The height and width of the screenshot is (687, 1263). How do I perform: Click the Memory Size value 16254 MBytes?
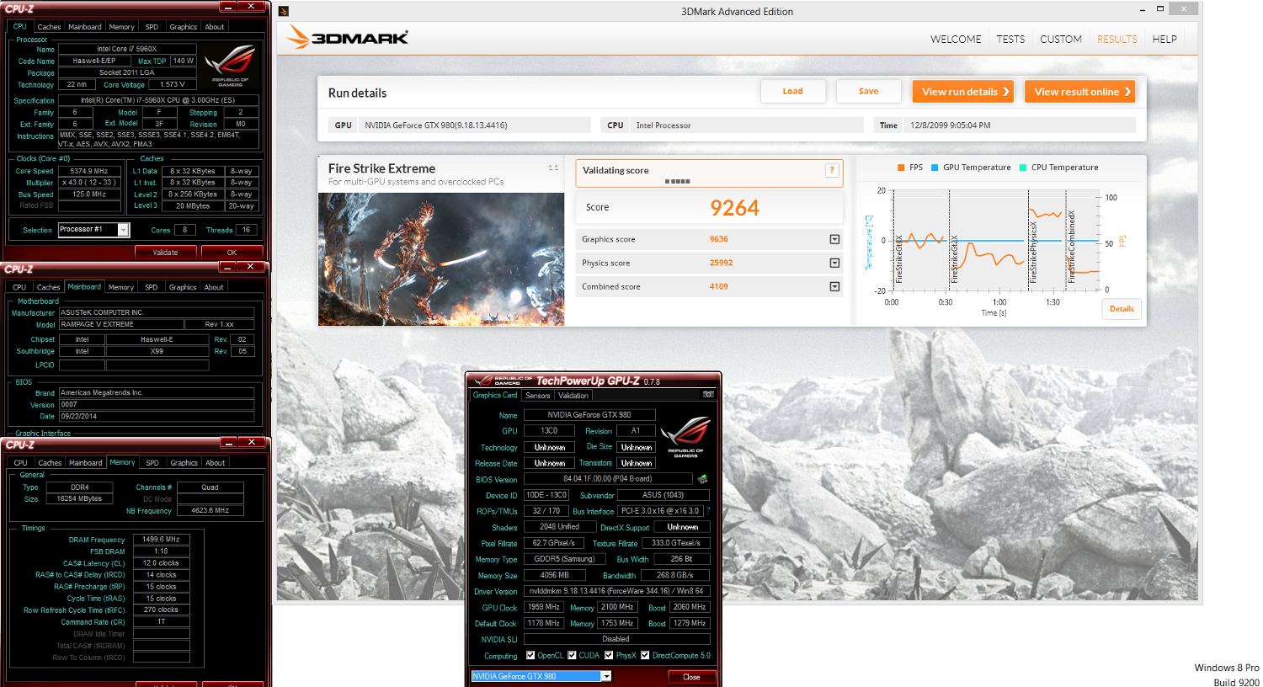[x=79, y=499]
